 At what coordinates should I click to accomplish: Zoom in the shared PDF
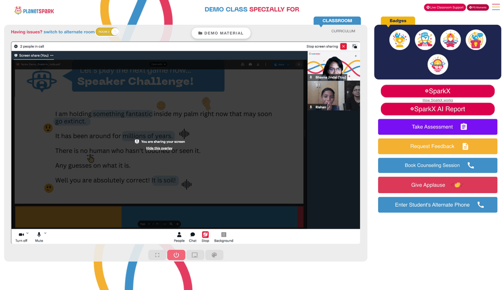click(x=177, y=224)
